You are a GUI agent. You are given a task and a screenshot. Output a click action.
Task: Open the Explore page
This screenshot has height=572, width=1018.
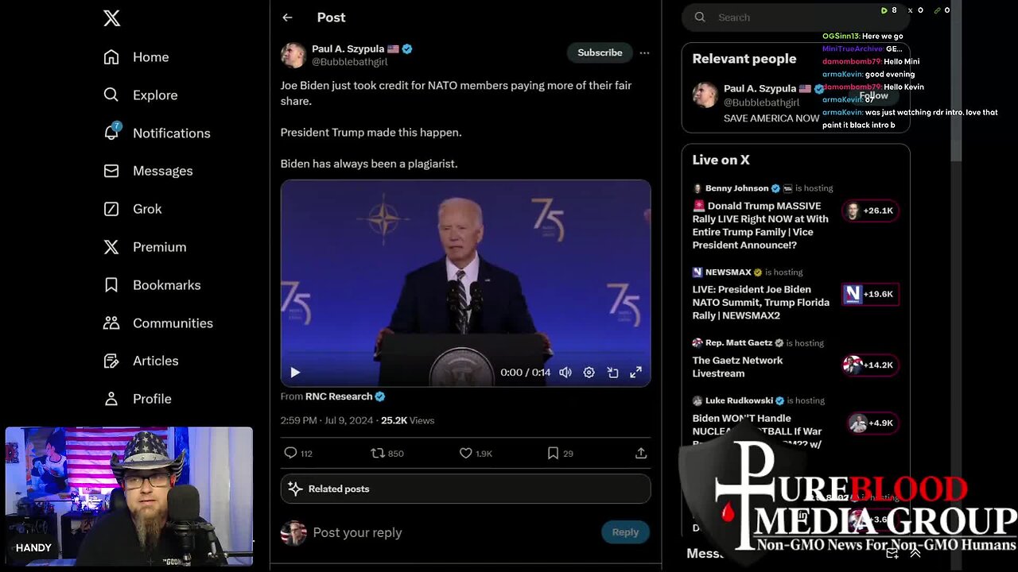(x=140, y=95)
